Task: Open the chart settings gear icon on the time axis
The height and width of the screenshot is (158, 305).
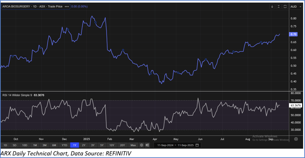Action: click(x=296, y=139)
